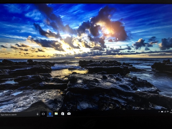
Task: Open the volume speaker tray icon
Action: (168, 111)
